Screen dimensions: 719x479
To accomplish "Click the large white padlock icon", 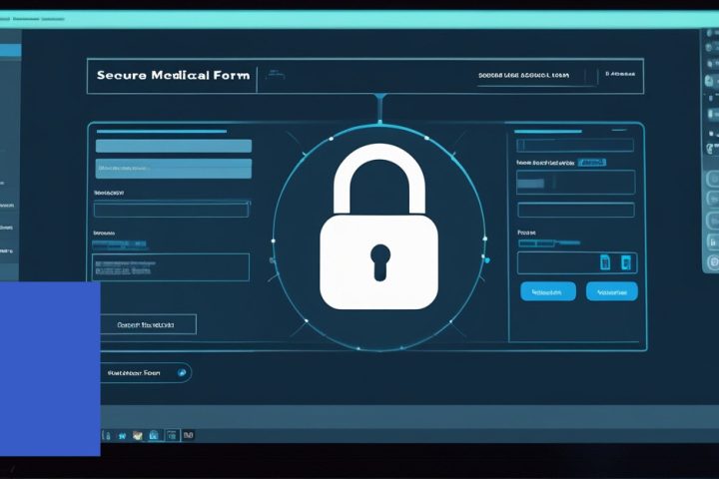I will point(378,236).
